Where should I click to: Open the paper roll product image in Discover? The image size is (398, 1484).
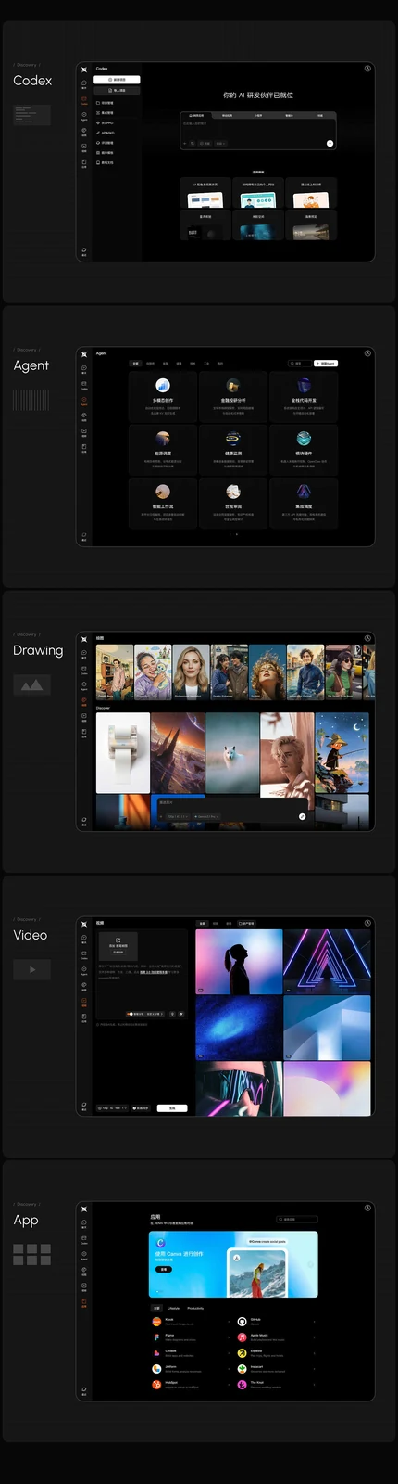(123, 752)
